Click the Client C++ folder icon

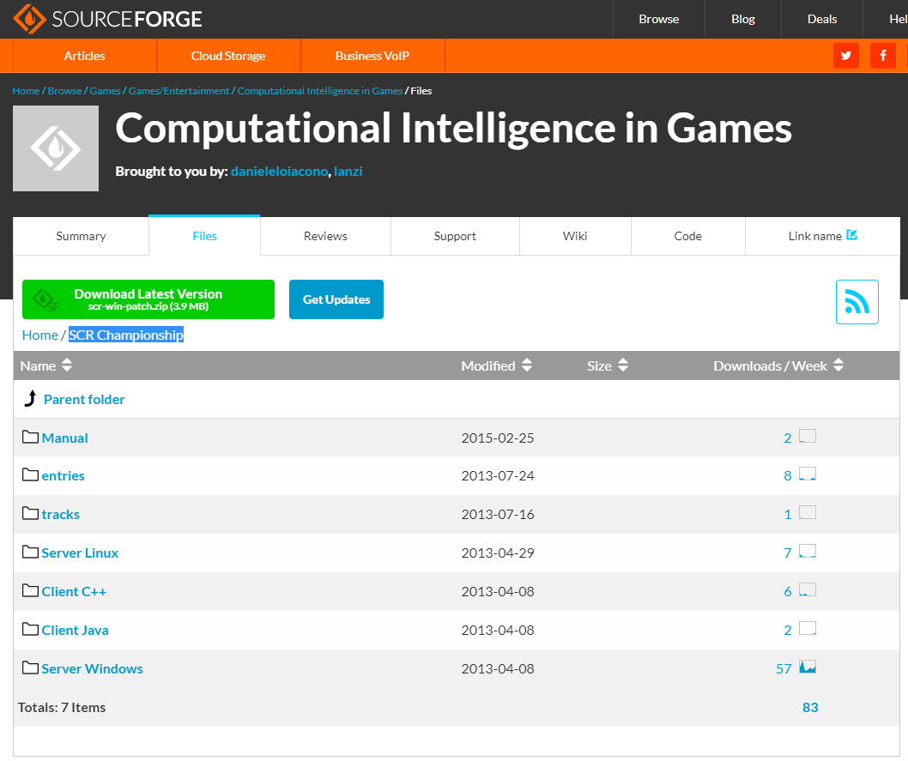pos(31,591)
